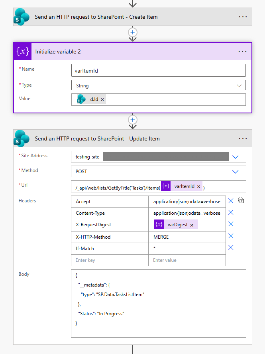Open Create Item action ellipsis menu
This screenshot has width=265, height=354.
tap(243, 17)
